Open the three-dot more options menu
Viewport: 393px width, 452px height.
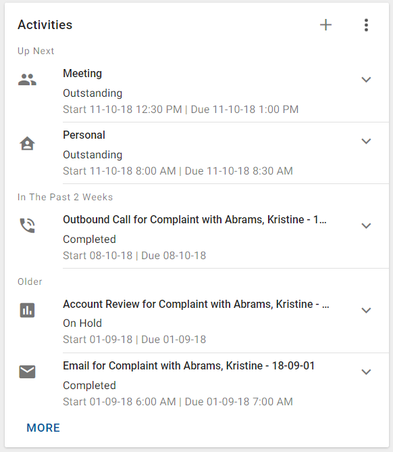(x=366, y=25)
